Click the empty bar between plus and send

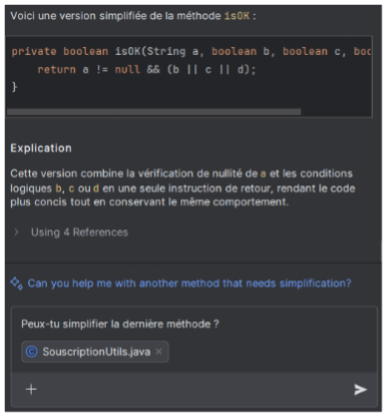coord(194,389)
